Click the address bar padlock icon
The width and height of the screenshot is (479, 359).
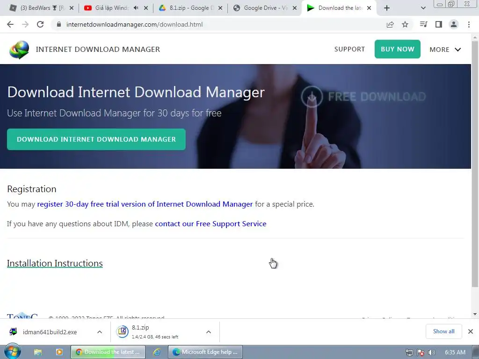(x=59, y=24)
